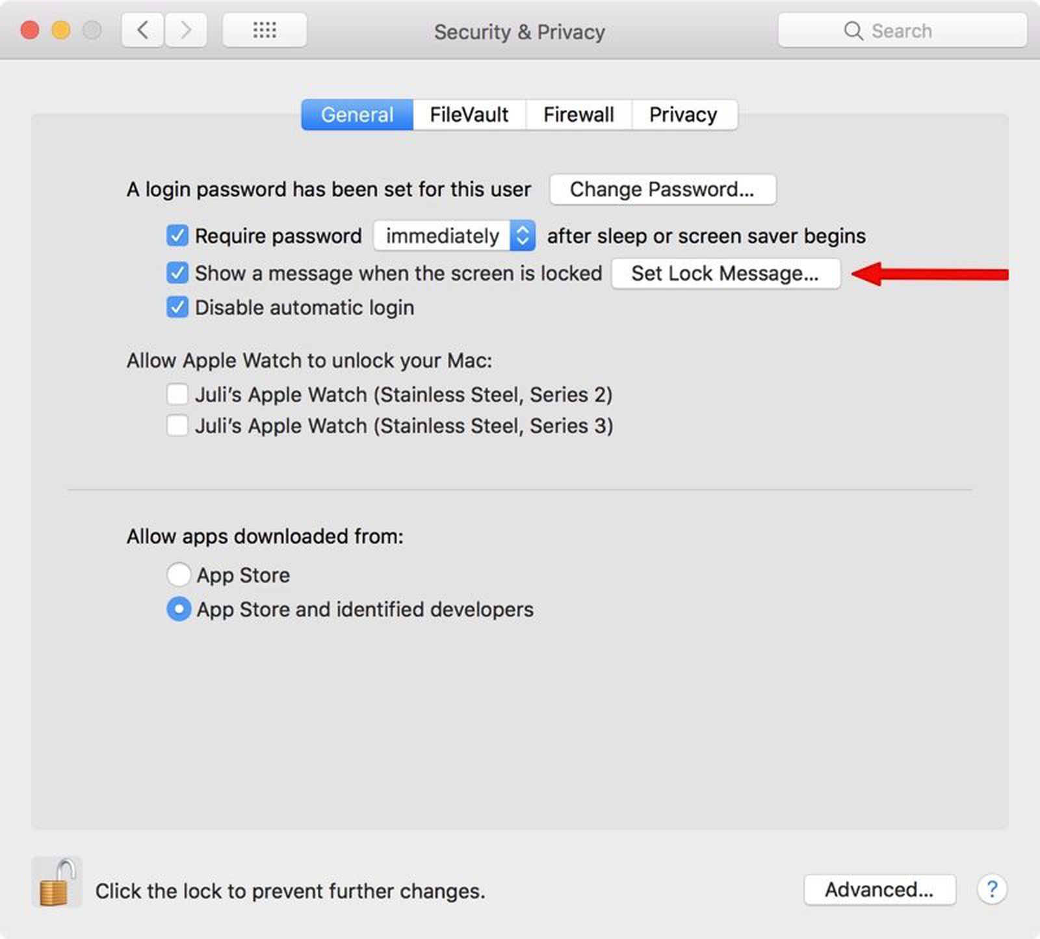The height and width of the screenshot is (939, 1040).
Task: Select the App Store only radio button
Action: [179, 575]
